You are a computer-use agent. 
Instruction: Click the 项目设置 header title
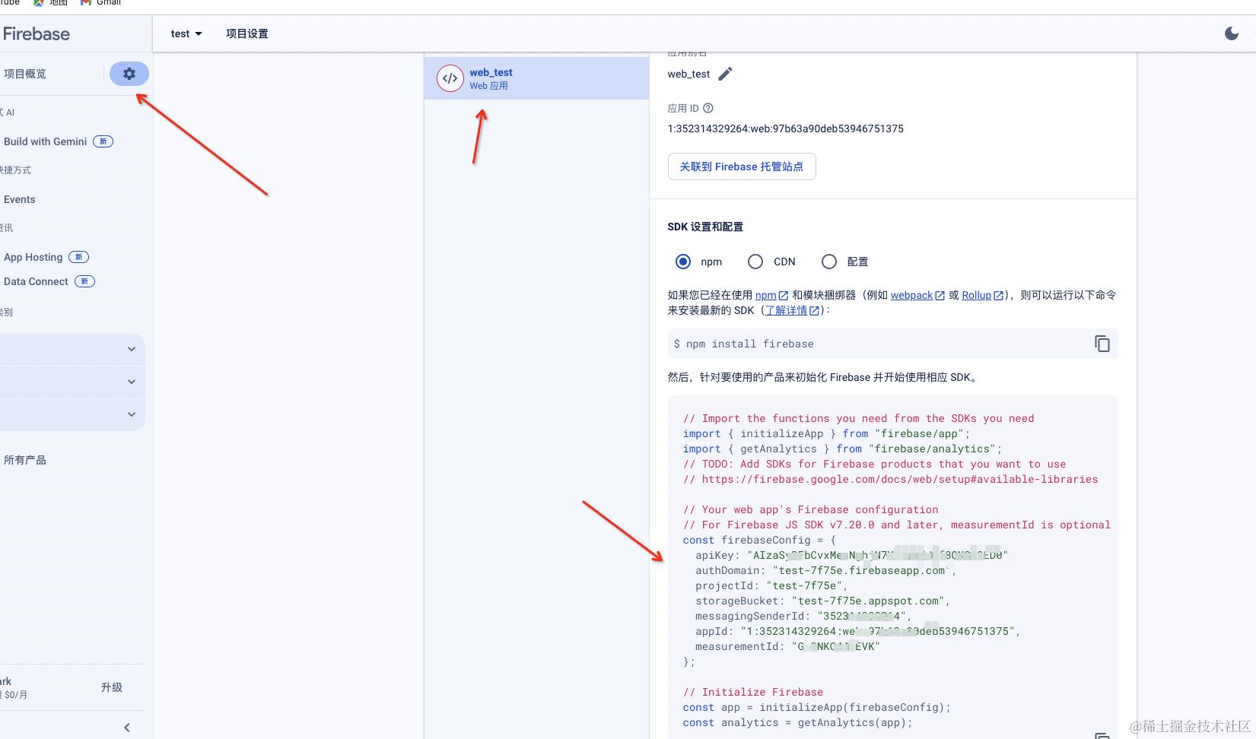pyautogui.click(x=247, y=33)
